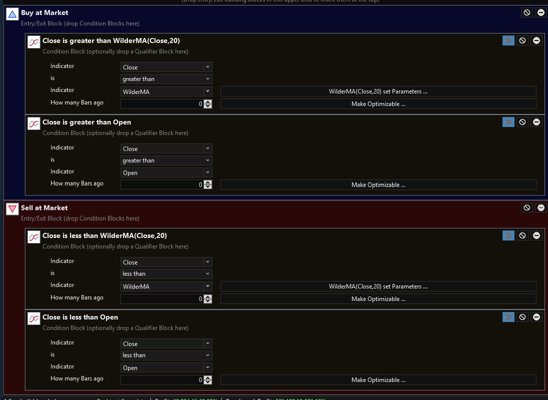Click the blue triangle Buy at Market icon
548x400 pixels.
click(12, 14)
